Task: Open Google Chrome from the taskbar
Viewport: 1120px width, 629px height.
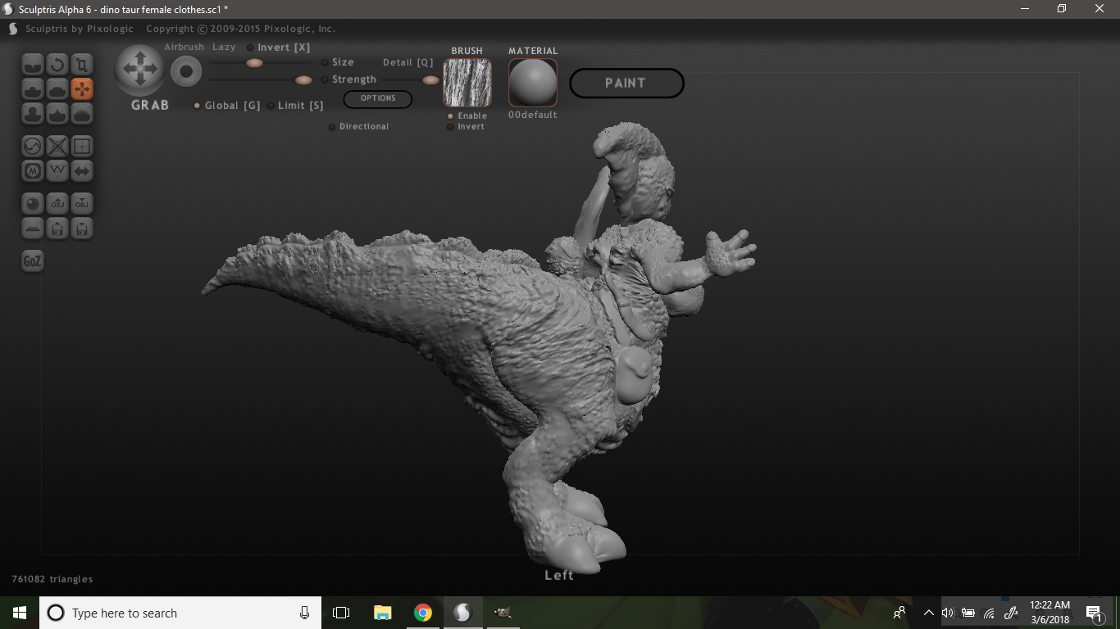Action: coord(423,613)
